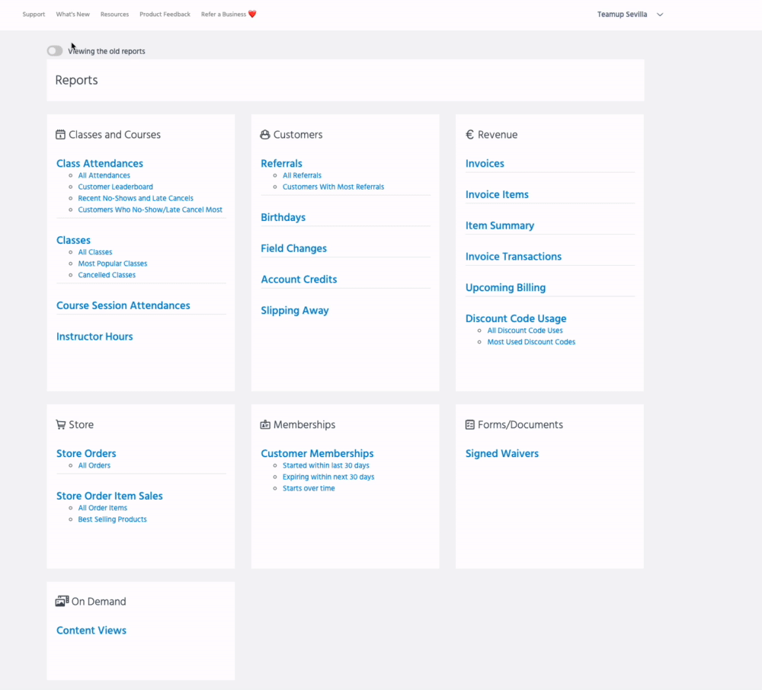Click the euro icon next to Revenue
The image size is (762, 690).
[x=469, y=135]
